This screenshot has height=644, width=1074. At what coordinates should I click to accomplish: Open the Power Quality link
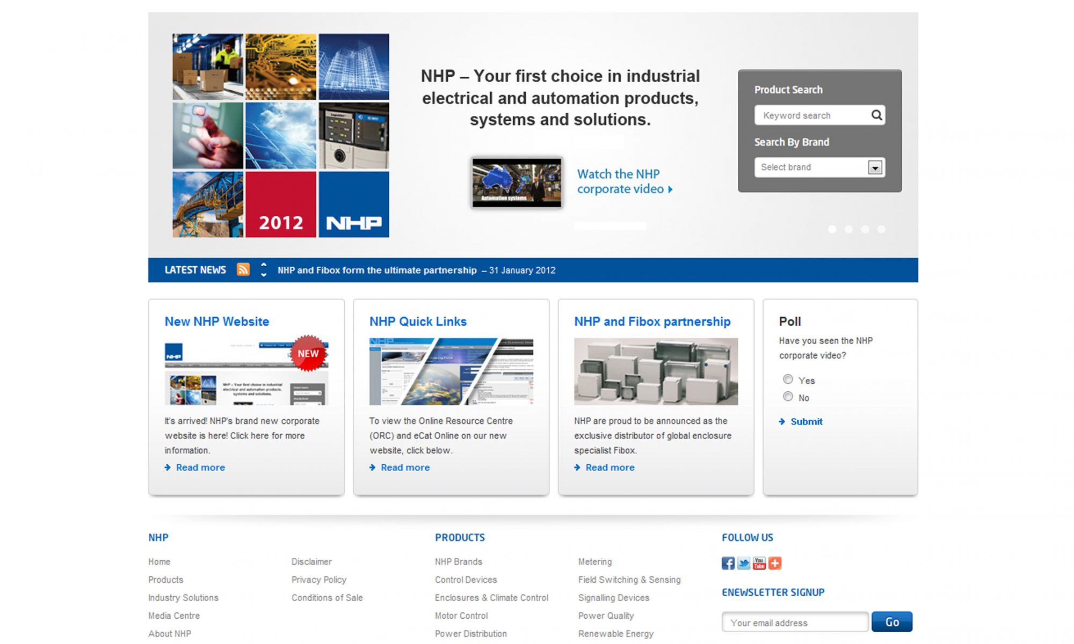pos(606,616)
